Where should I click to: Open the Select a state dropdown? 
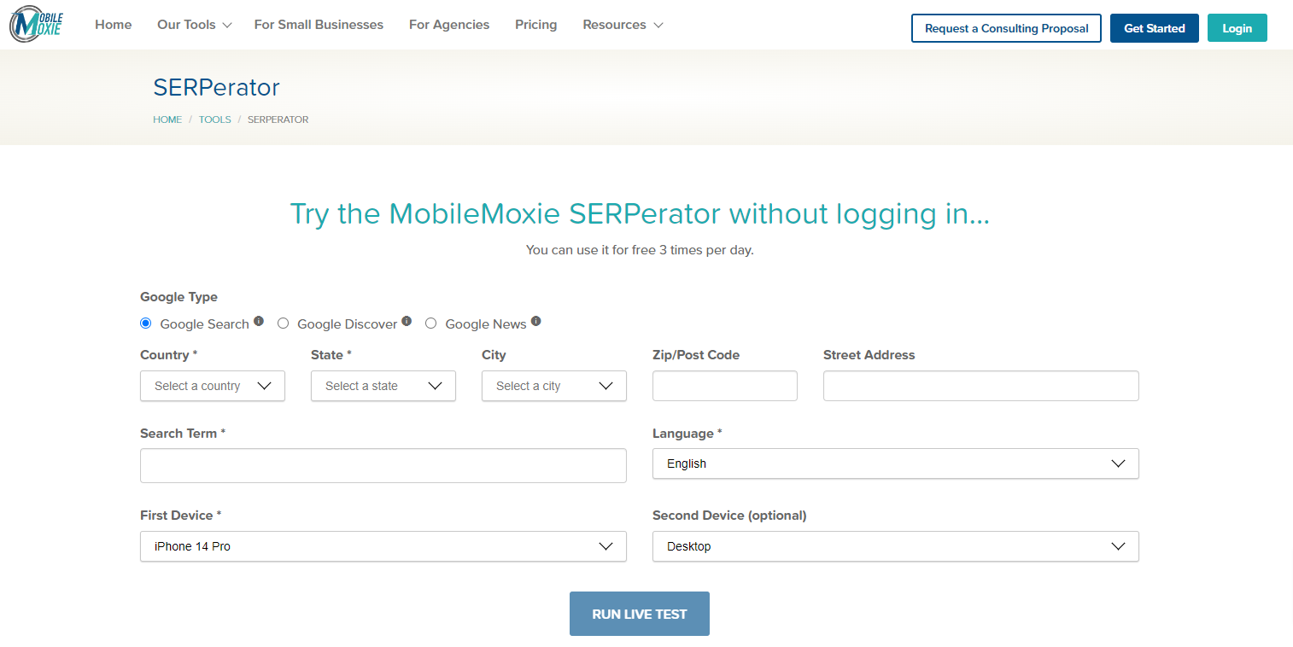(383, 386)
